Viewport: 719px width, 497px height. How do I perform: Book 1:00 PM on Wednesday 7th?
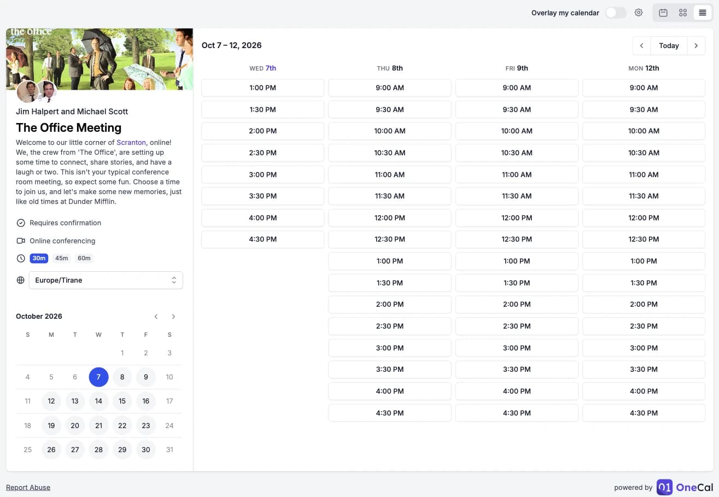coord(263,87)
